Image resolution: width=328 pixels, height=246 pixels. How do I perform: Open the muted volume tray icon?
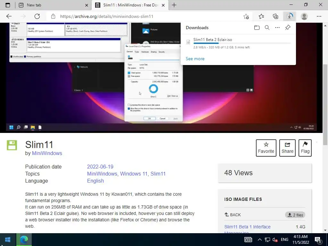(275, 240)
